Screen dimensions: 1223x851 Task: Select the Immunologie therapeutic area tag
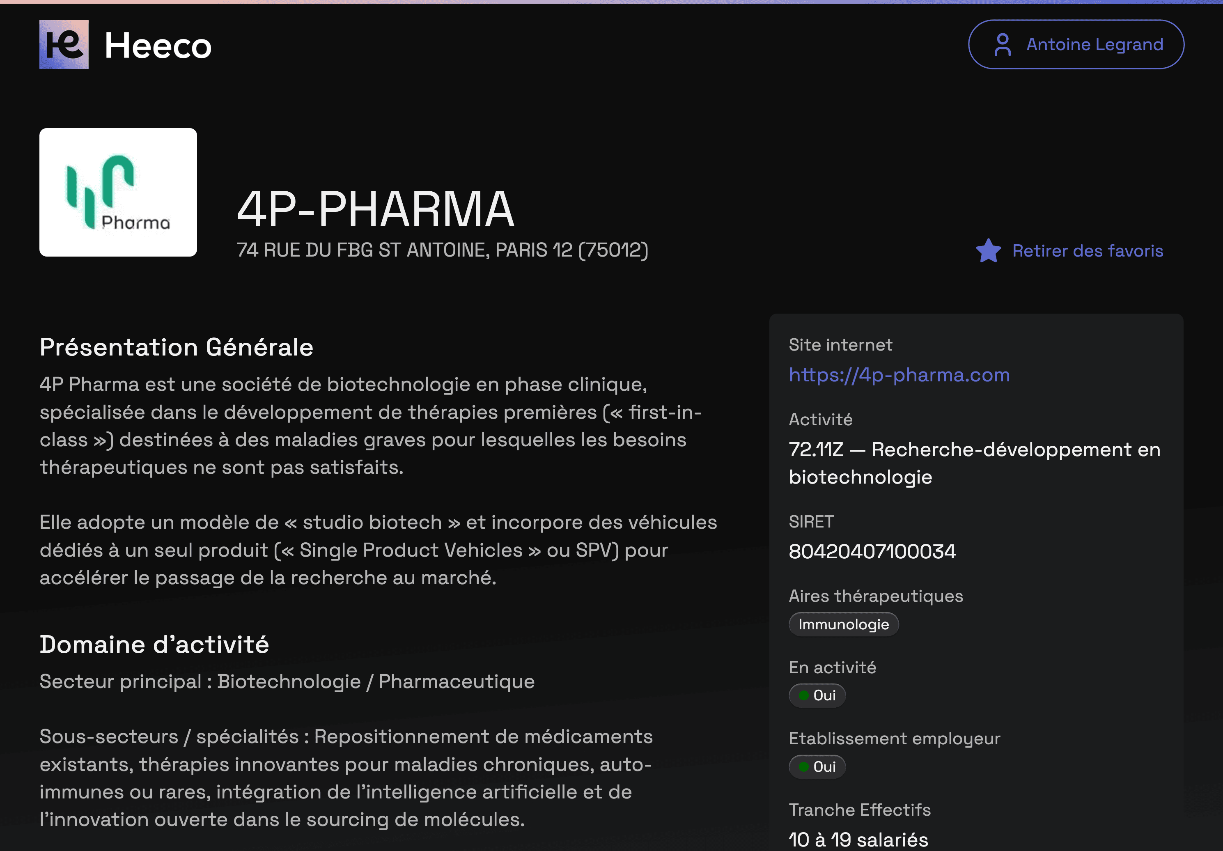(x=844, y=624)
